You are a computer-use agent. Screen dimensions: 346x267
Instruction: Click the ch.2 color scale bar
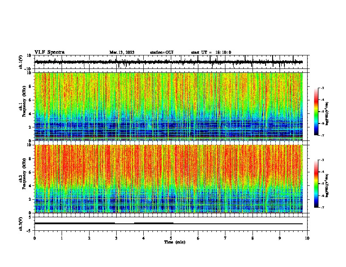coord(316,184)
